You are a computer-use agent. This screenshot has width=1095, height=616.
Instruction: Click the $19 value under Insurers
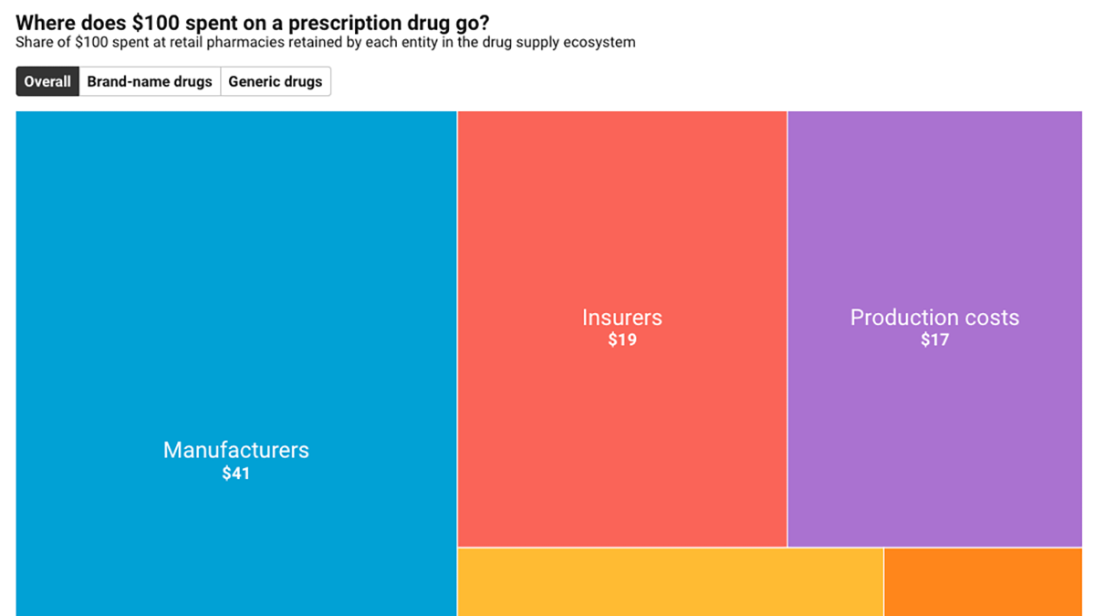point(621,340)
